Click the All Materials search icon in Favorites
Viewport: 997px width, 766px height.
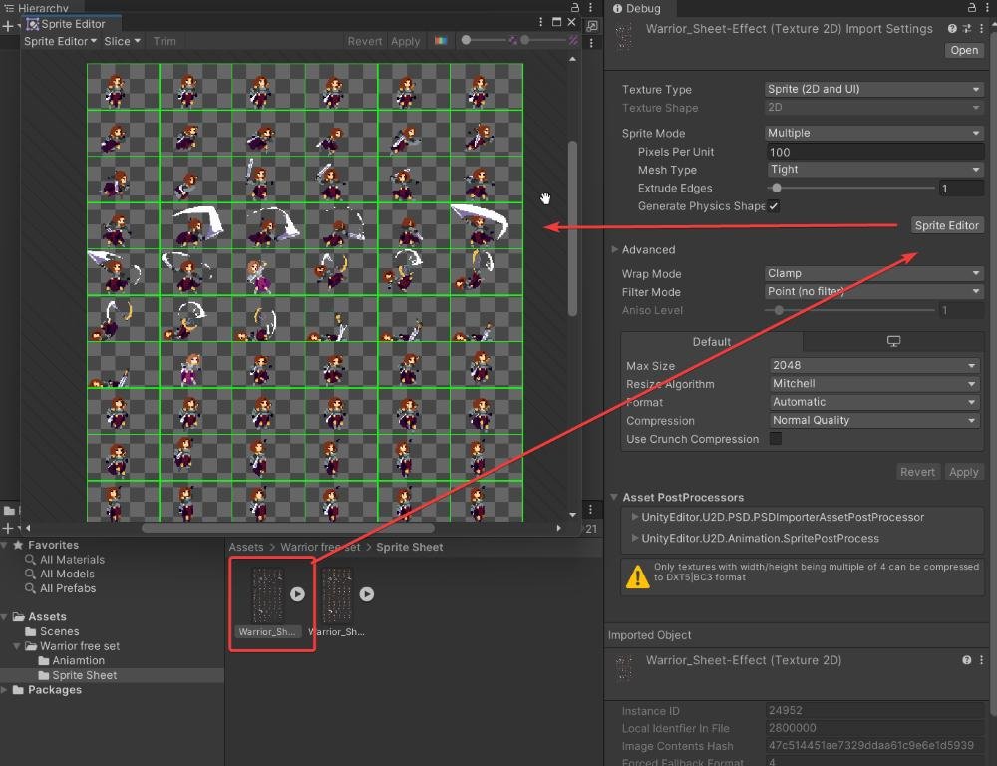[x=30, y=560]
